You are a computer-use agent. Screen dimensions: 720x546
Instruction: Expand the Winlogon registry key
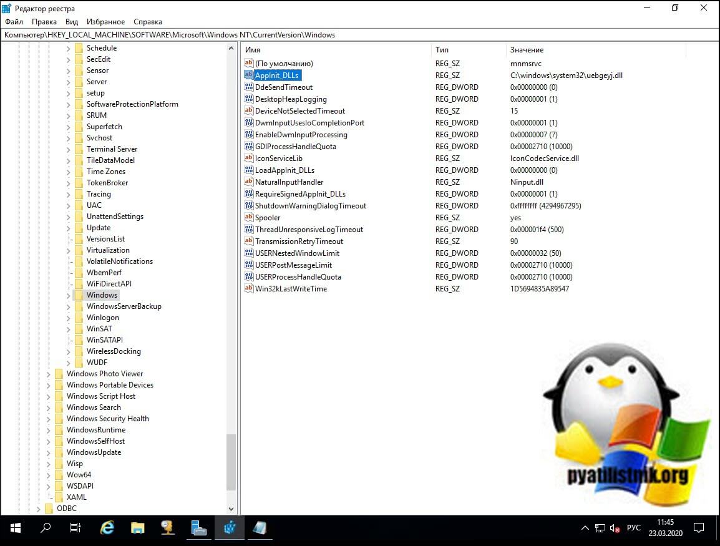(x=69, y=318)
